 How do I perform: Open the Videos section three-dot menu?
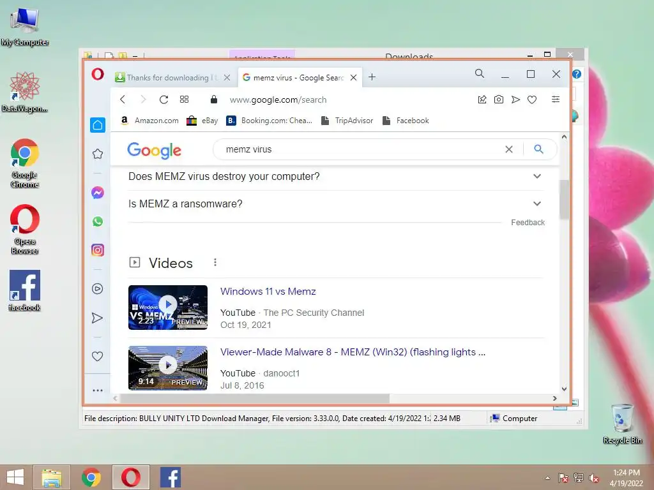[x=215, y=262]
